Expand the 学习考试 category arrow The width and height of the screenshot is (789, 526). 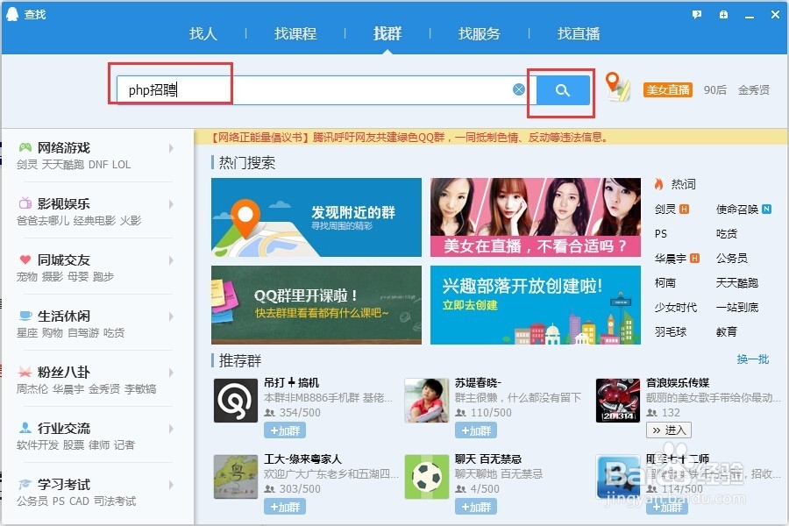(171, 485)
